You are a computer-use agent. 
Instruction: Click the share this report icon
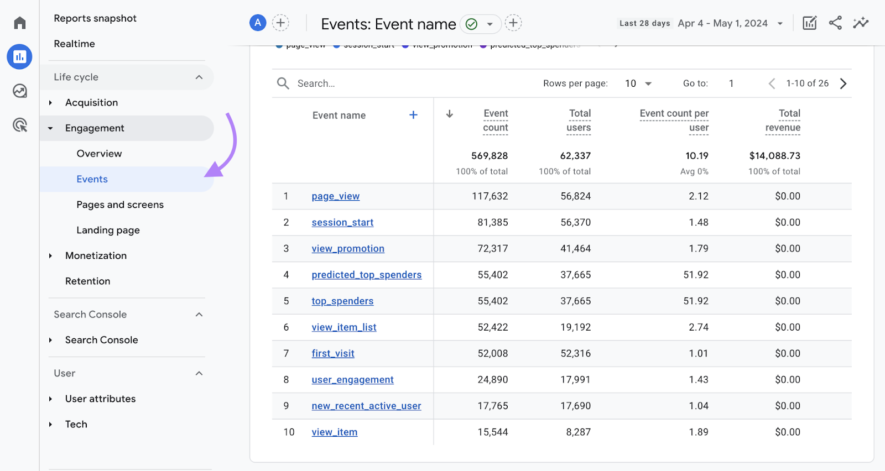(835, 23)
